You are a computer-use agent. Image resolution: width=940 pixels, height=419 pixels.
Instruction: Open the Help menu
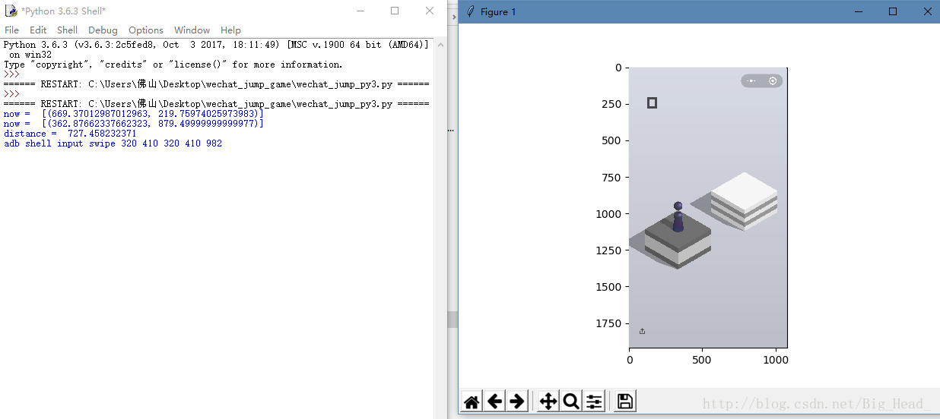coord(230,30)
